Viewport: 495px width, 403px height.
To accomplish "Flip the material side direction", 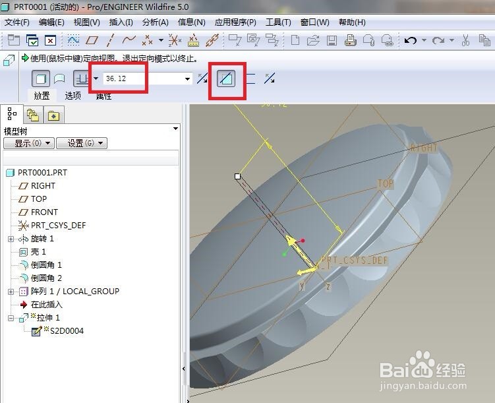I will (270, 78).
